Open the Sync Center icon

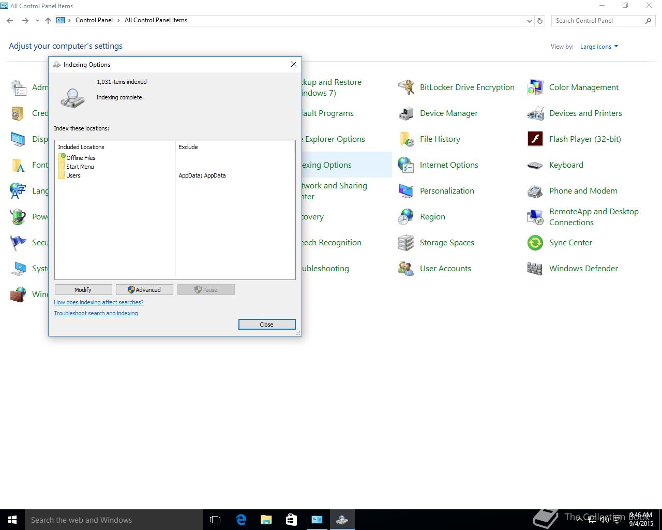(x=535, y=243)
